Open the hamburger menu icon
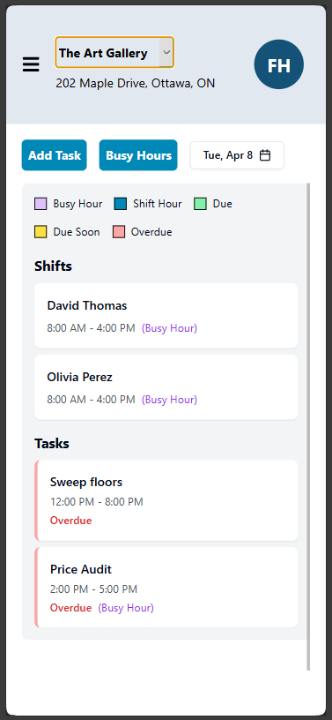Image resolution: width=332 pixels, height=720 pixels. [31, 64]
